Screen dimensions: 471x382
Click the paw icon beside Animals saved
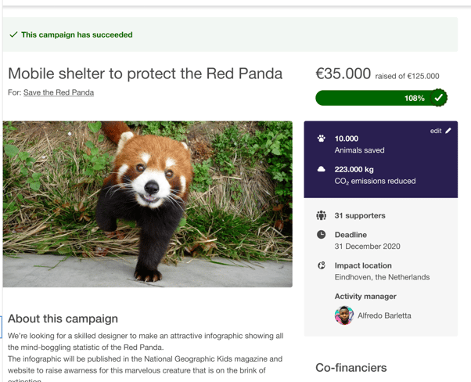322,139
